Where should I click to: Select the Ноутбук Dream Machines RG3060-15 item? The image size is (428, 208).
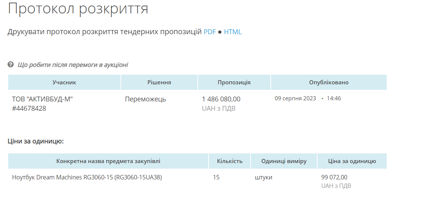coord(87,178)
